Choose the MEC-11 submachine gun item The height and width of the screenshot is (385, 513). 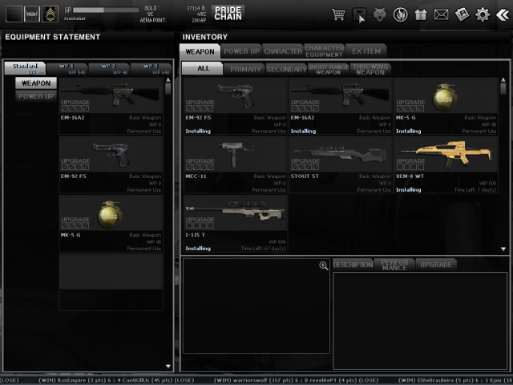pyautogui.click(x=236, y=165)
